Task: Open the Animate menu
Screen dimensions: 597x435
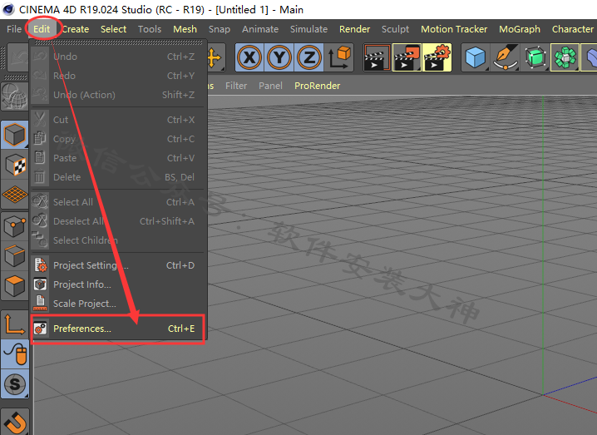Action: [x=260, y=29]
